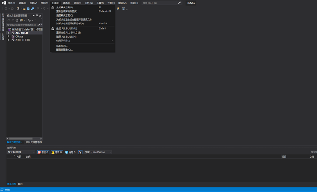
Task: Switch to the Team Explorer tab
Action: point(34,142)
